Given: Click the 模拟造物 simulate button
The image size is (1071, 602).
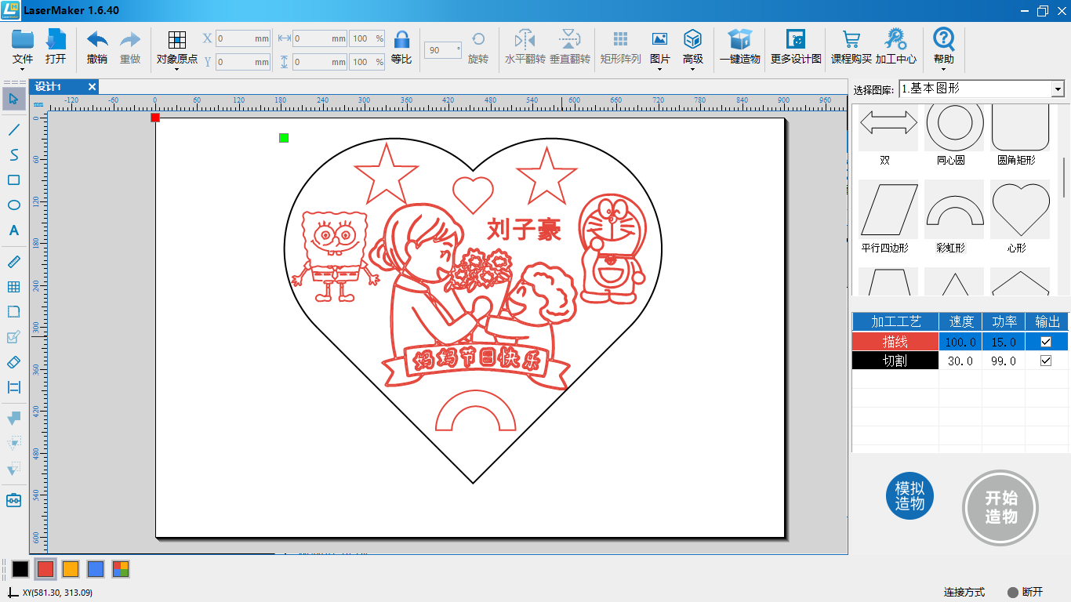Looking at the screenshot, I should 909,496.
